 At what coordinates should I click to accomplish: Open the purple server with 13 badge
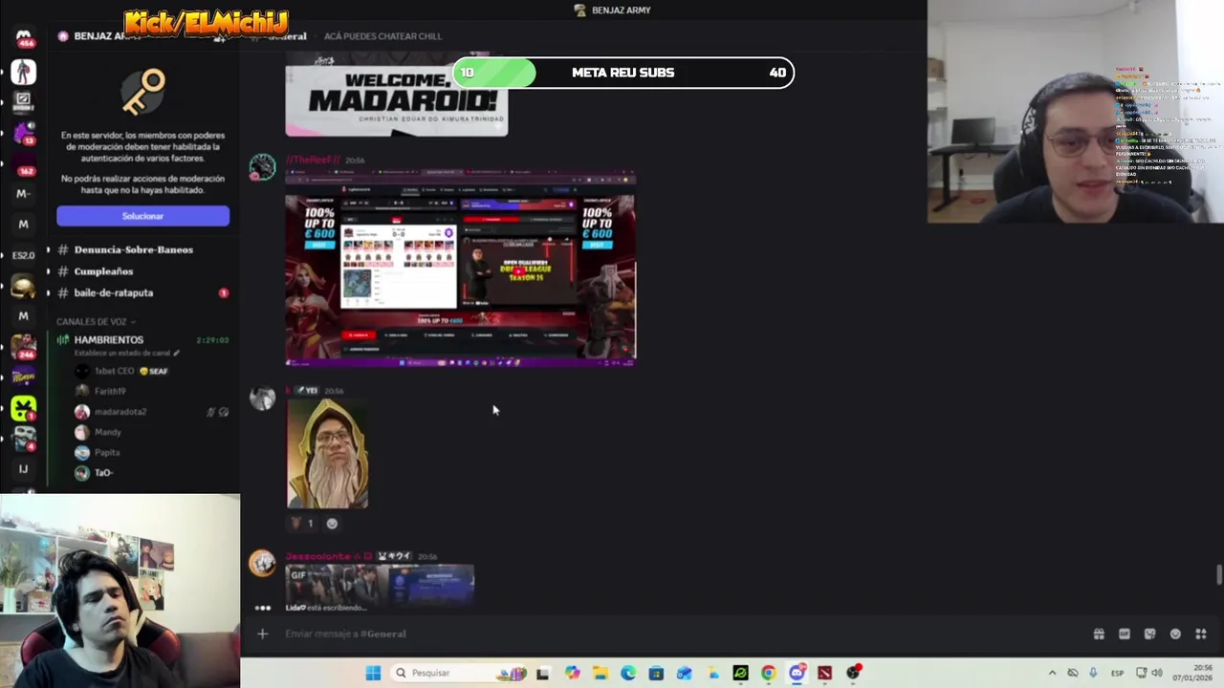click(x=24, y=133)
